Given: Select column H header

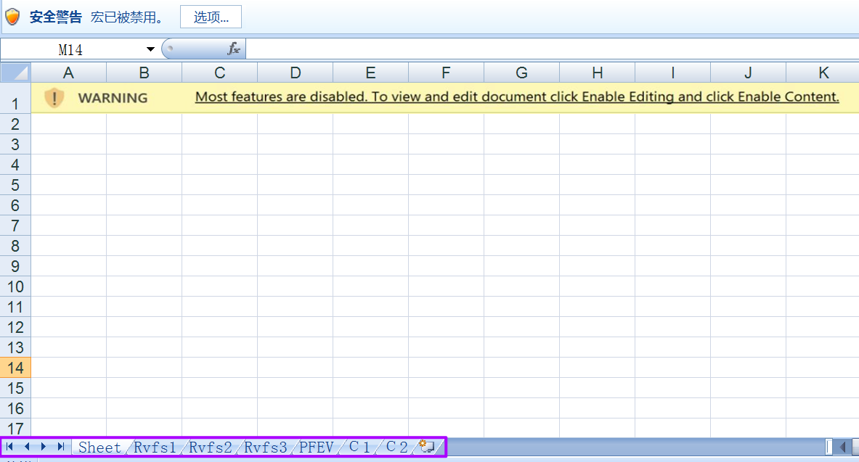Looking at the screenshot, I should (598, 73).
